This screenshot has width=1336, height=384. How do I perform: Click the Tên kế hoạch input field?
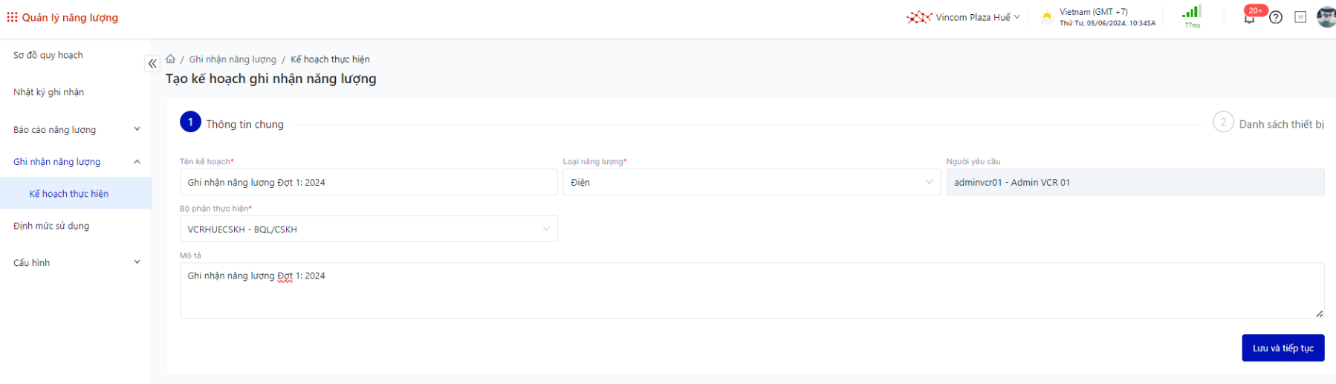[368, 182]
